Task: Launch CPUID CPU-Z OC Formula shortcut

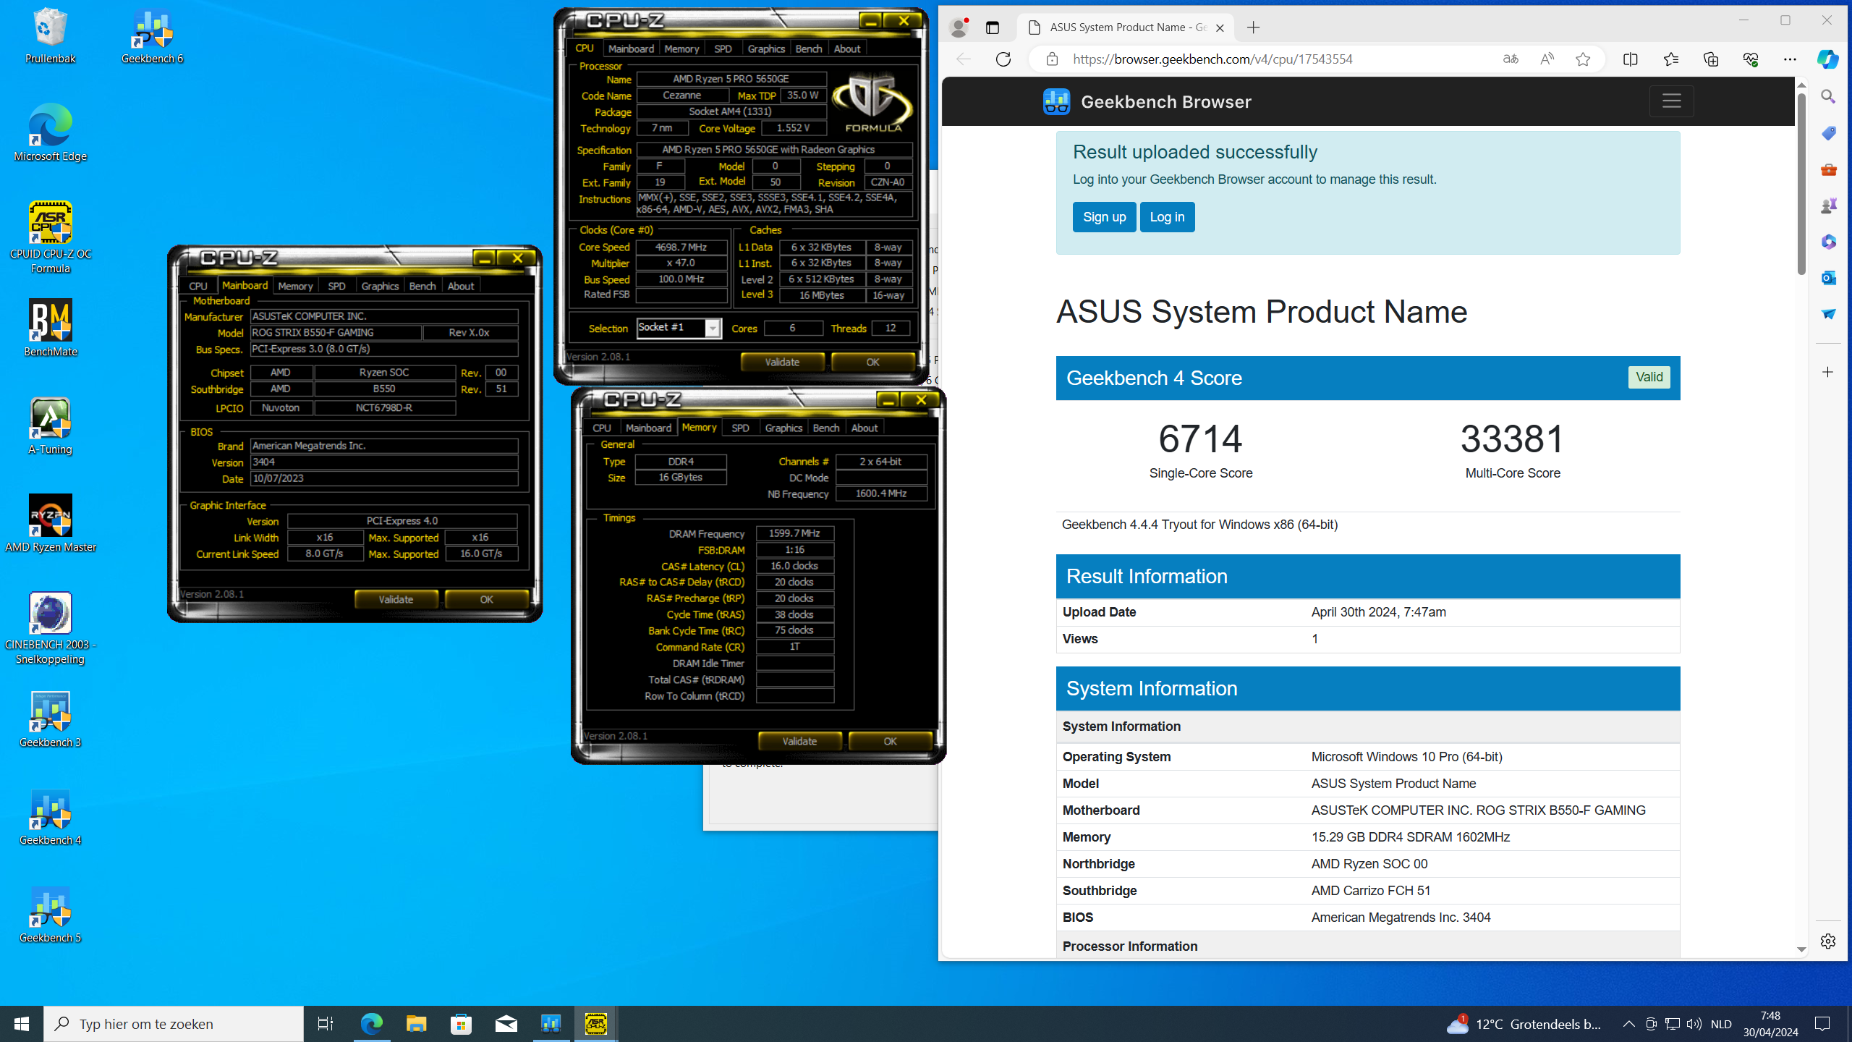Action: tap(50, 237)
